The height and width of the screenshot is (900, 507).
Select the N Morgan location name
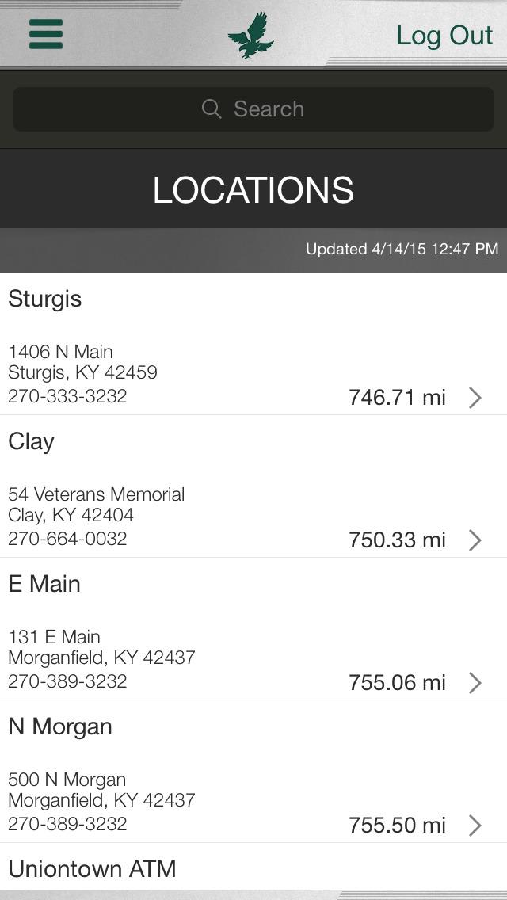[x=60, y=726]
